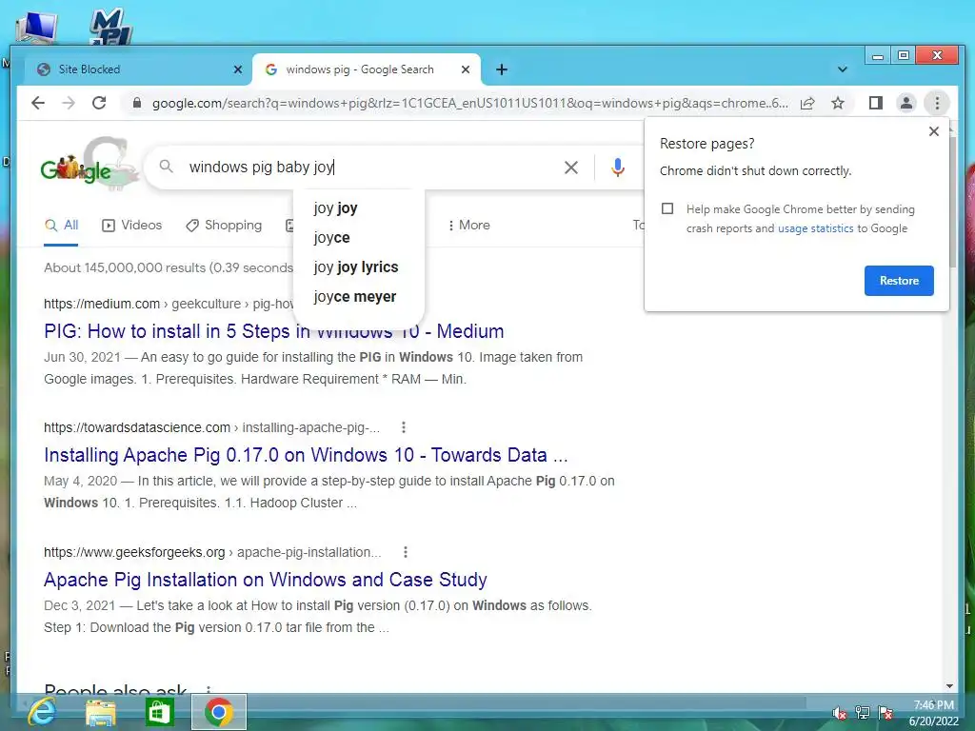Viewport: 975px width, 731px height.
Task: Click the muted volume tray icon
Action: pyautogui.click(x=839, y=712)
